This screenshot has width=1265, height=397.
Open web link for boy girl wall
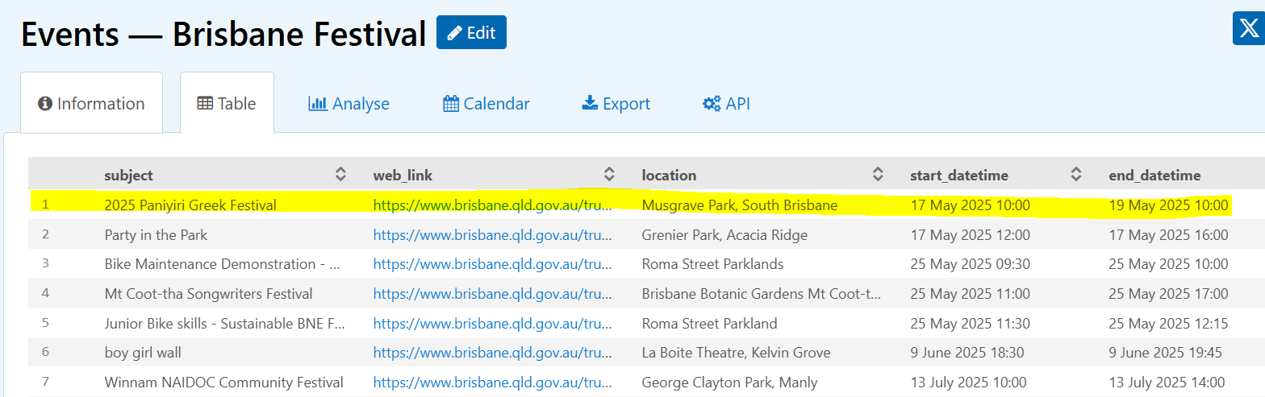point(492,353)
